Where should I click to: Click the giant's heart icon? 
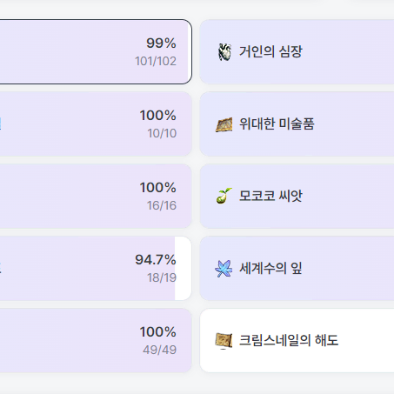224,52
